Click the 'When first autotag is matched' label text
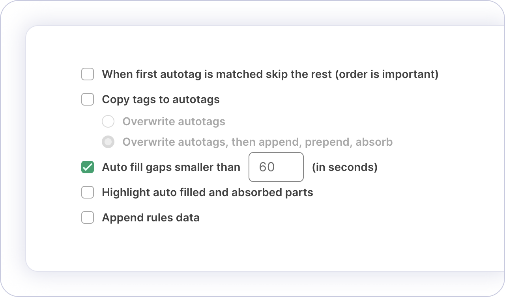This screenshot has height=297, width=505. [x=270, y=74]
